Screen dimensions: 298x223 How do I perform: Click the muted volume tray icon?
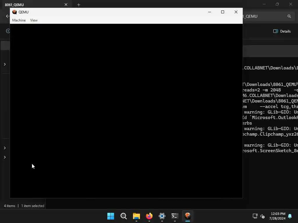[x=262, y=216]
